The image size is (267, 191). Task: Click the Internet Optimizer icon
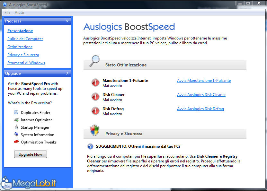(16, 120)
